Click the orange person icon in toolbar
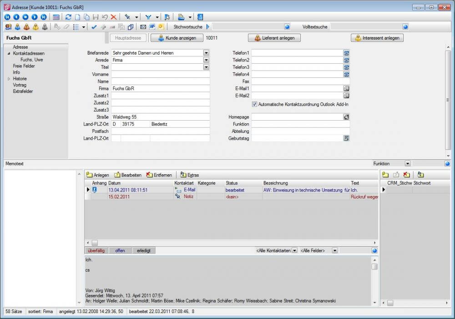This screenshot has width=455, height=319. (27, 27)
